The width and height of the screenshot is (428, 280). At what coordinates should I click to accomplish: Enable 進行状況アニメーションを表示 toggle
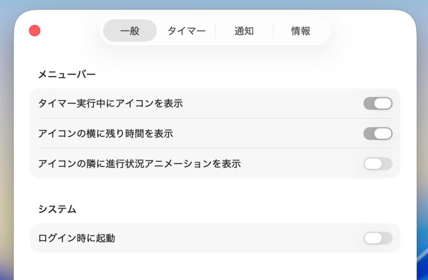378,164
